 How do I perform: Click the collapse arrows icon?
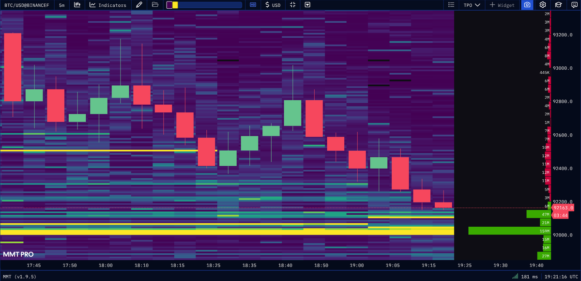click(292, 5)
